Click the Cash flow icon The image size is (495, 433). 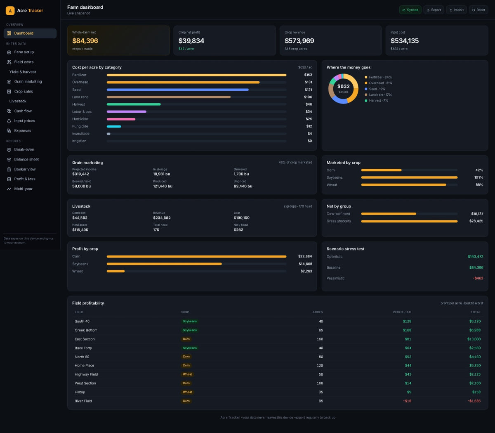[9, 111]
